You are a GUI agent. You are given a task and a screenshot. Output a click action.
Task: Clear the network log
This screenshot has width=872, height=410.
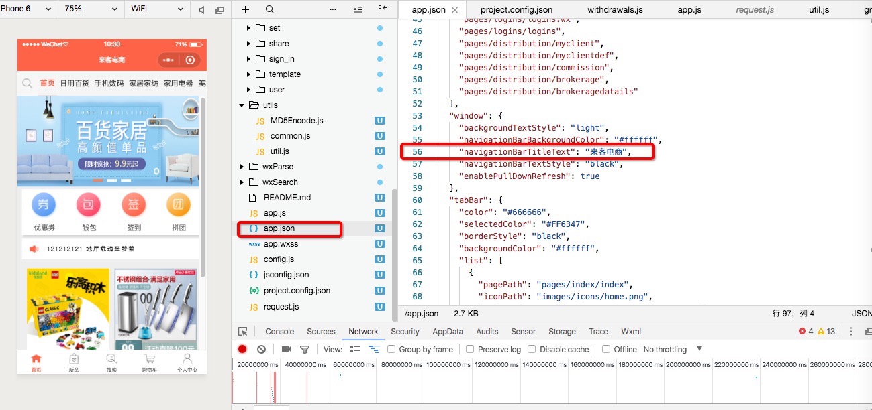tap(261, 349)
